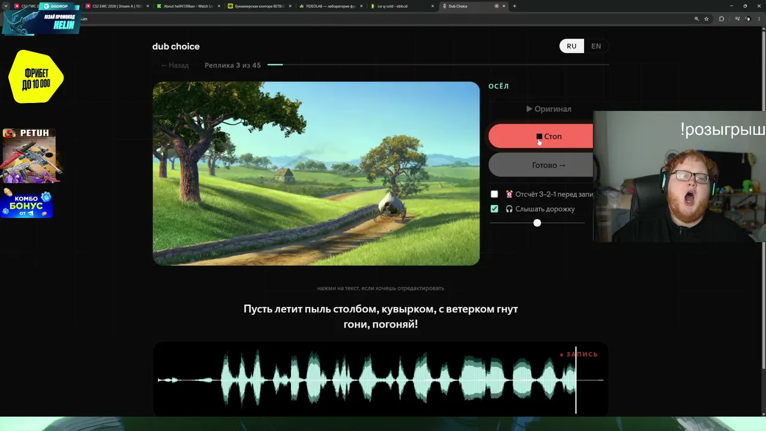Uncheck the Слышать дорожку checkbox

pos(494,209)
